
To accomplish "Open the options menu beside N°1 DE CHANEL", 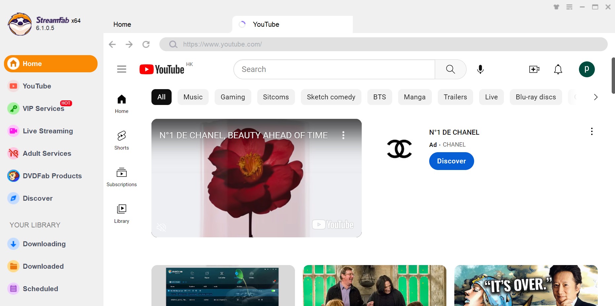I will [592, 131].
